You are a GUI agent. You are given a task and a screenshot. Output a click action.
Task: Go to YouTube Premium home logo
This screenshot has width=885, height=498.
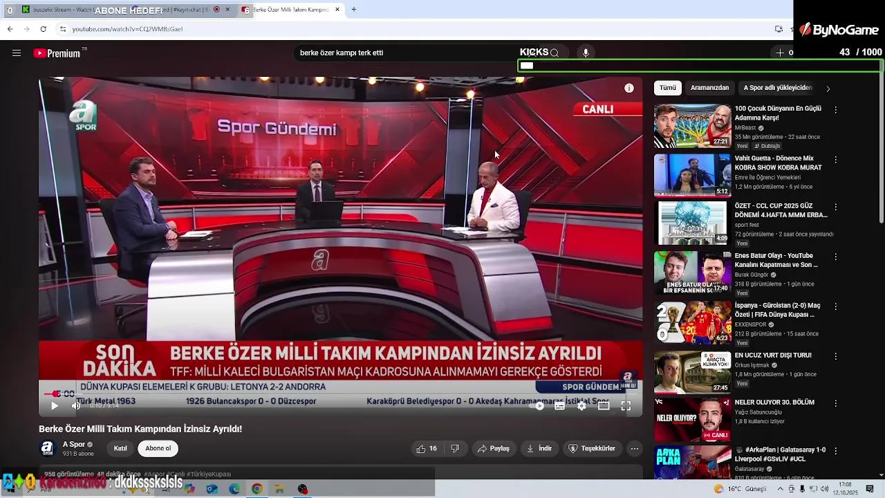point(57,53)
